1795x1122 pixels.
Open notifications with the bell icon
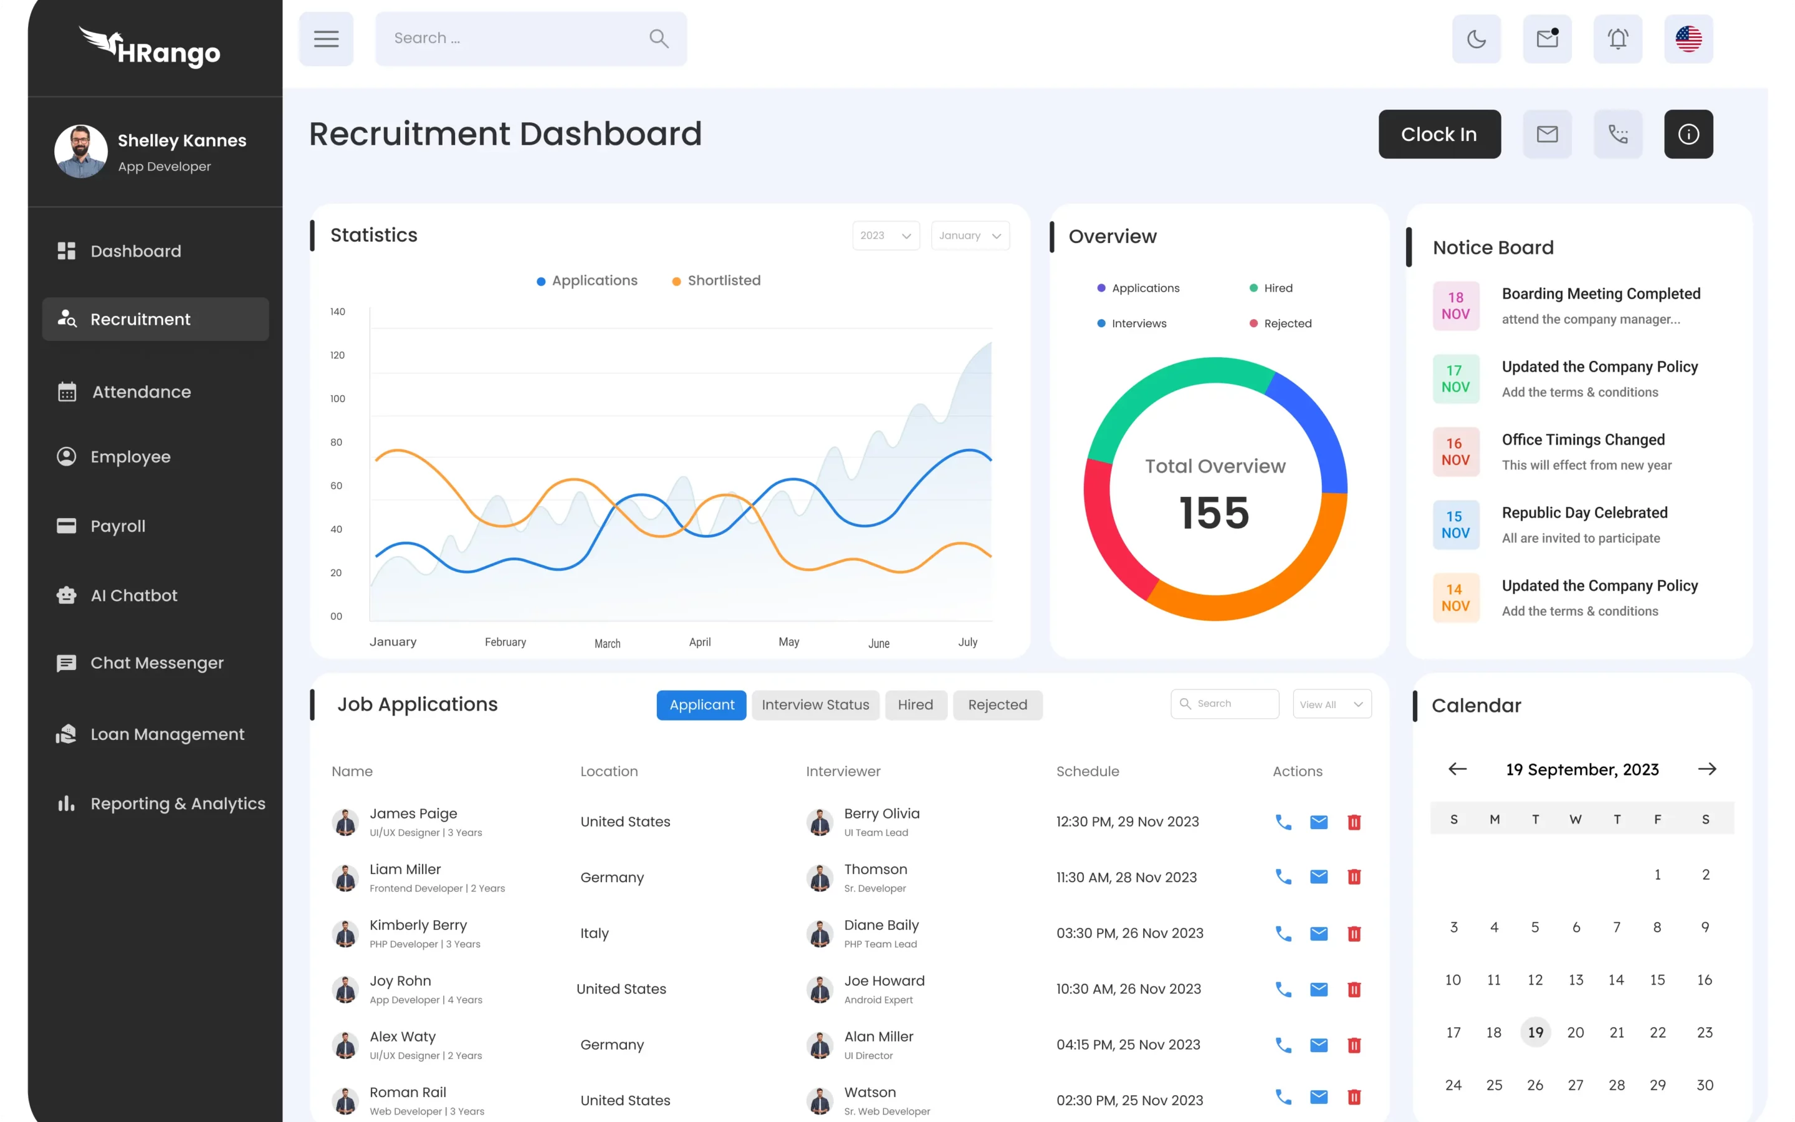(1618, 39)
